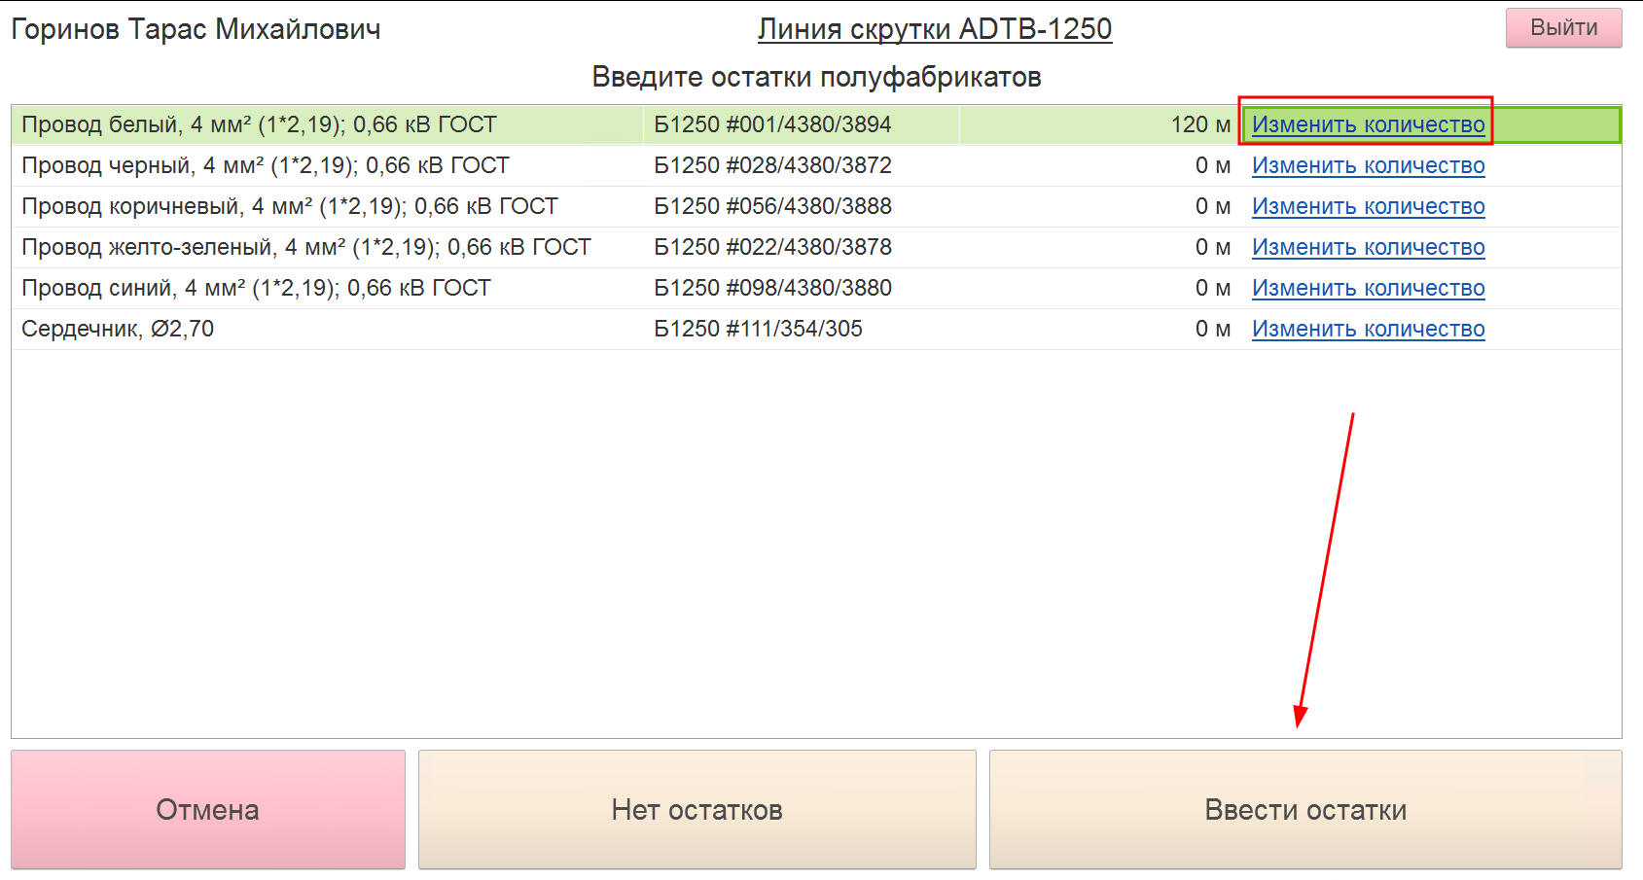Confirm with the Ввести остатки button

[x=1305, y=809]
